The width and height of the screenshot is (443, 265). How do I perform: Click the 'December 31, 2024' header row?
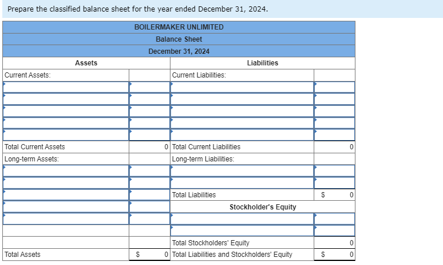click(x=179, y=51)
